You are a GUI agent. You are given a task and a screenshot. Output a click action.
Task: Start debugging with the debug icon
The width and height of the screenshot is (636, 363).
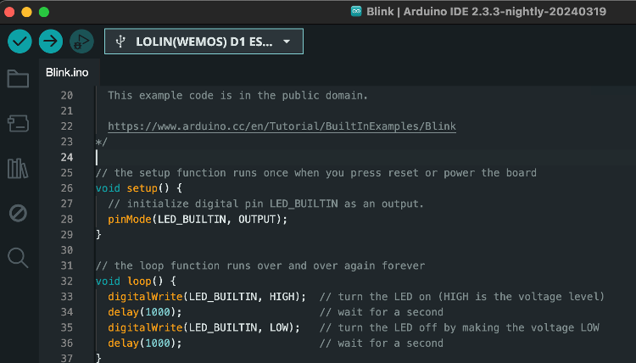(x=81, y=41)
